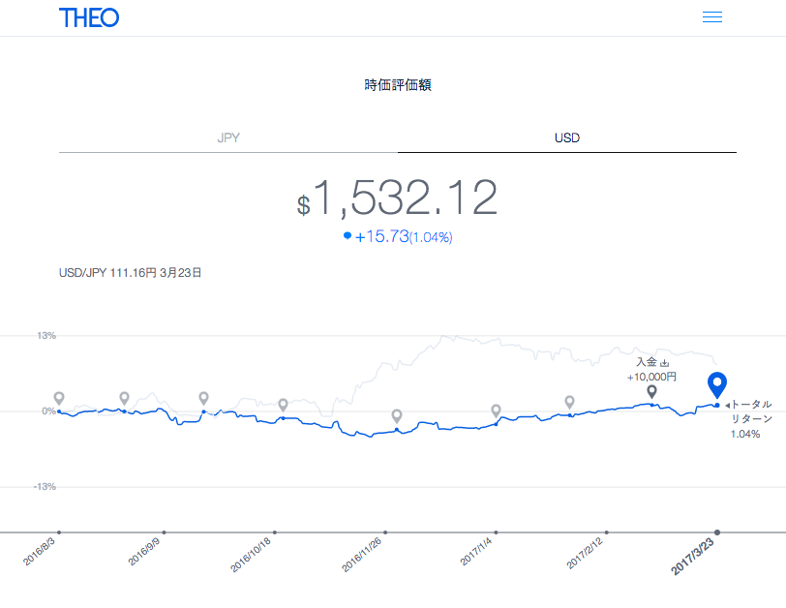This screenshot has height=608, width=786.
Task: Switch to the JPY tab
Action: coord(228,137)
